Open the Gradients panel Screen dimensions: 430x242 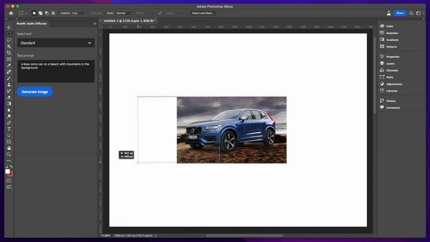coord(389,40)
